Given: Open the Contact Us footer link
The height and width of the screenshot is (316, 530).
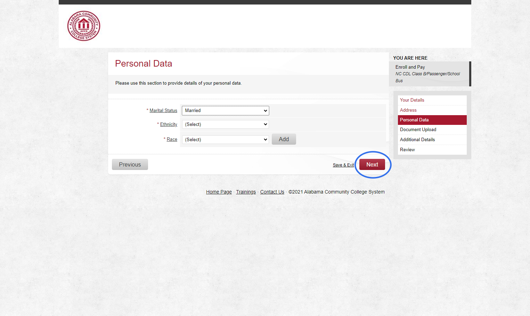Looking at the screenshot, I should point(272,192).
